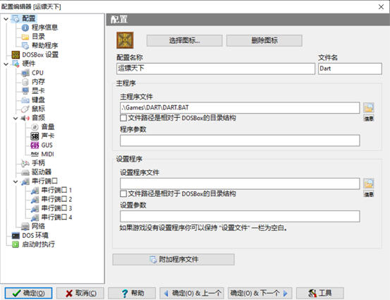
Task: Select 串行端口 3 in tree
Action: [x=56, y=208]
